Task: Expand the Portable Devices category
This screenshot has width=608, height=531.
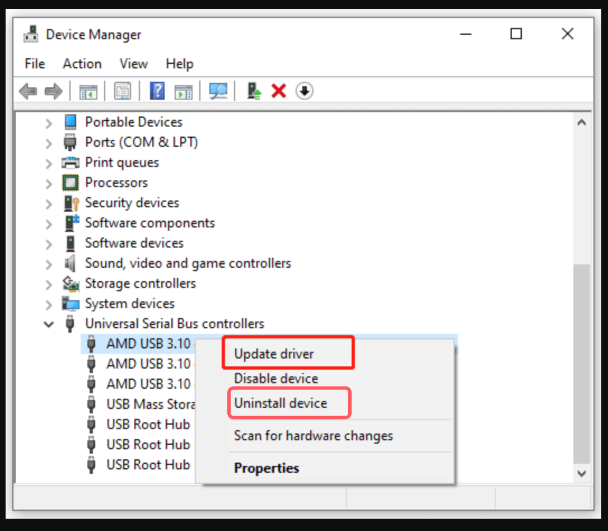Action: click(x=48, y=122)
